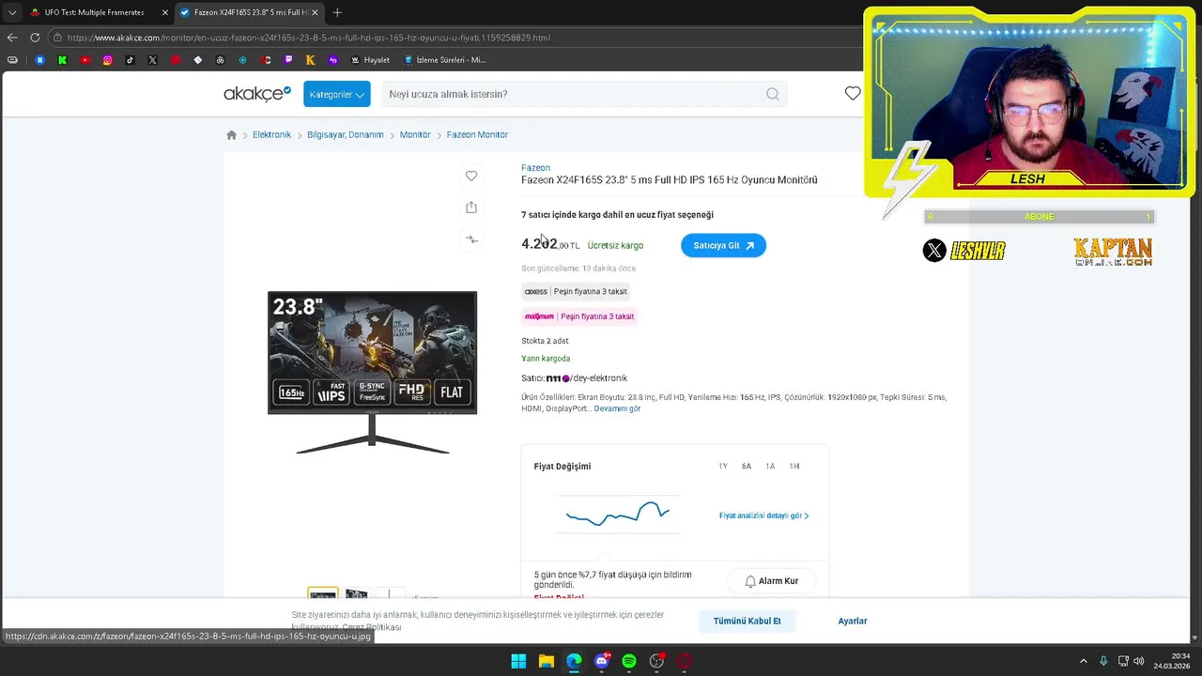Image resolution: width=1202 pixels, height=676 pixels.
Task: Open the YouTube bookmark
Action: coord(85,60)
